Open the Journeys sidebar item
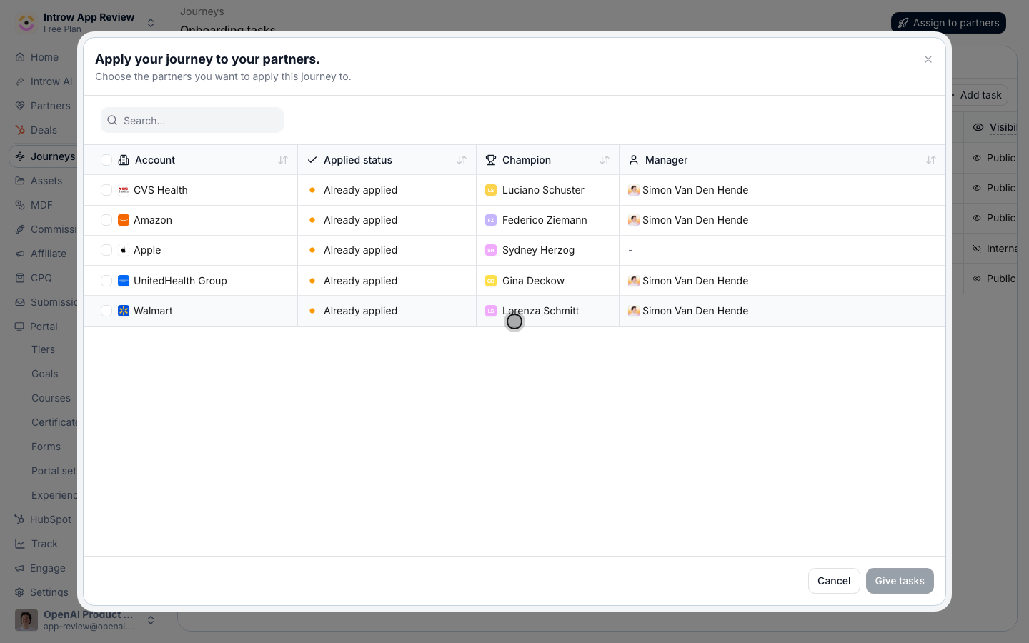Screen dimensions: 1029x643 coord(44,156)
